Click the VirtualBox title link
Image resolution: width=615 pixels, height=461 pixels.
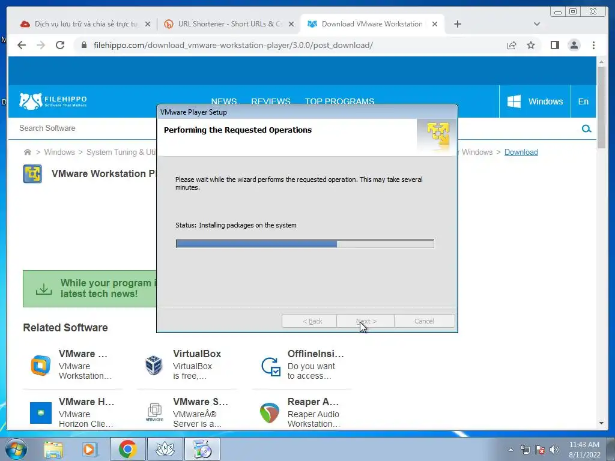coord(197,354)
